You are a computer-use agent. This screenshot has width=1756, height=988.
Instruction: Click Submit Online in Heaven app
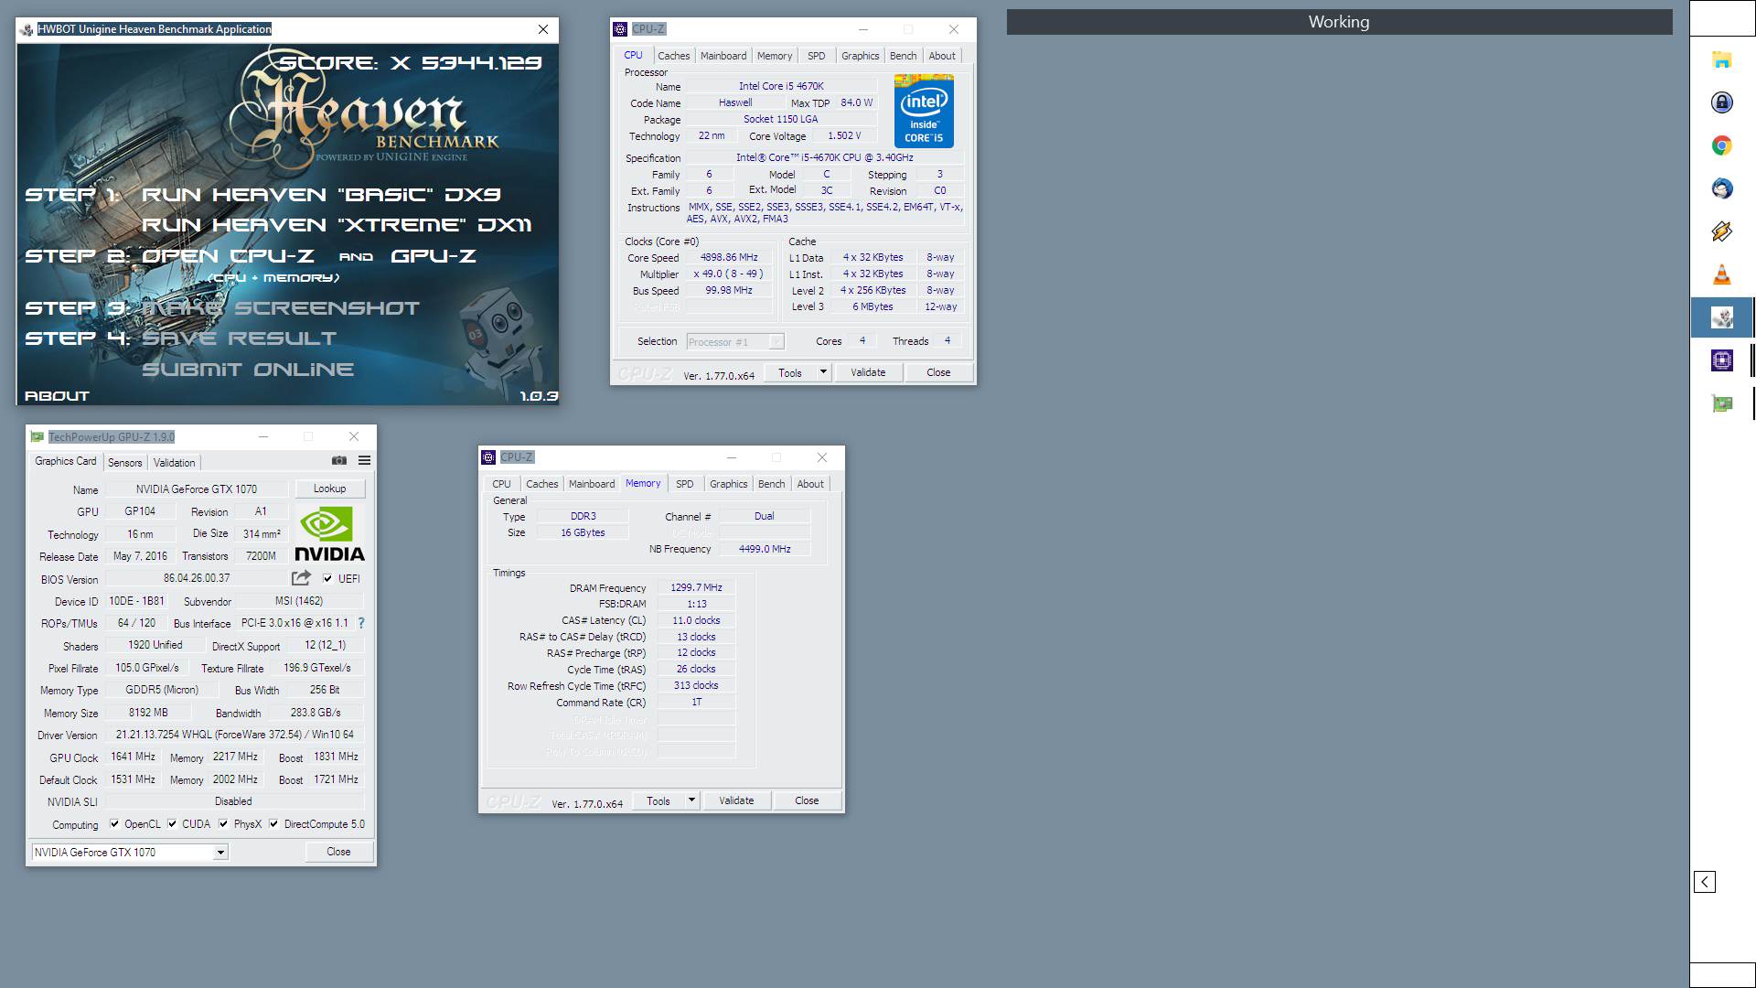(247, 370)
